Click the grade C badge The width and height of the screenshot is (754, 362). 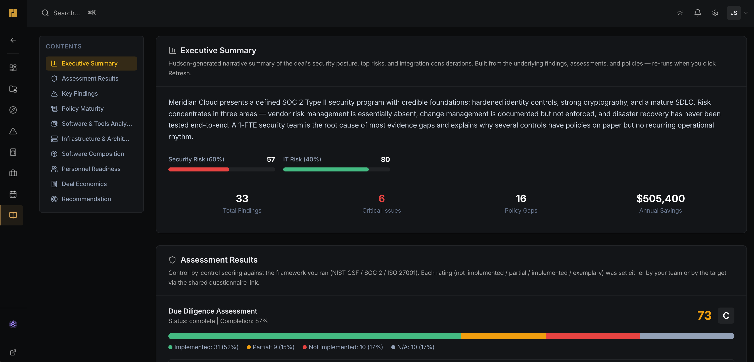pos(726,316)
